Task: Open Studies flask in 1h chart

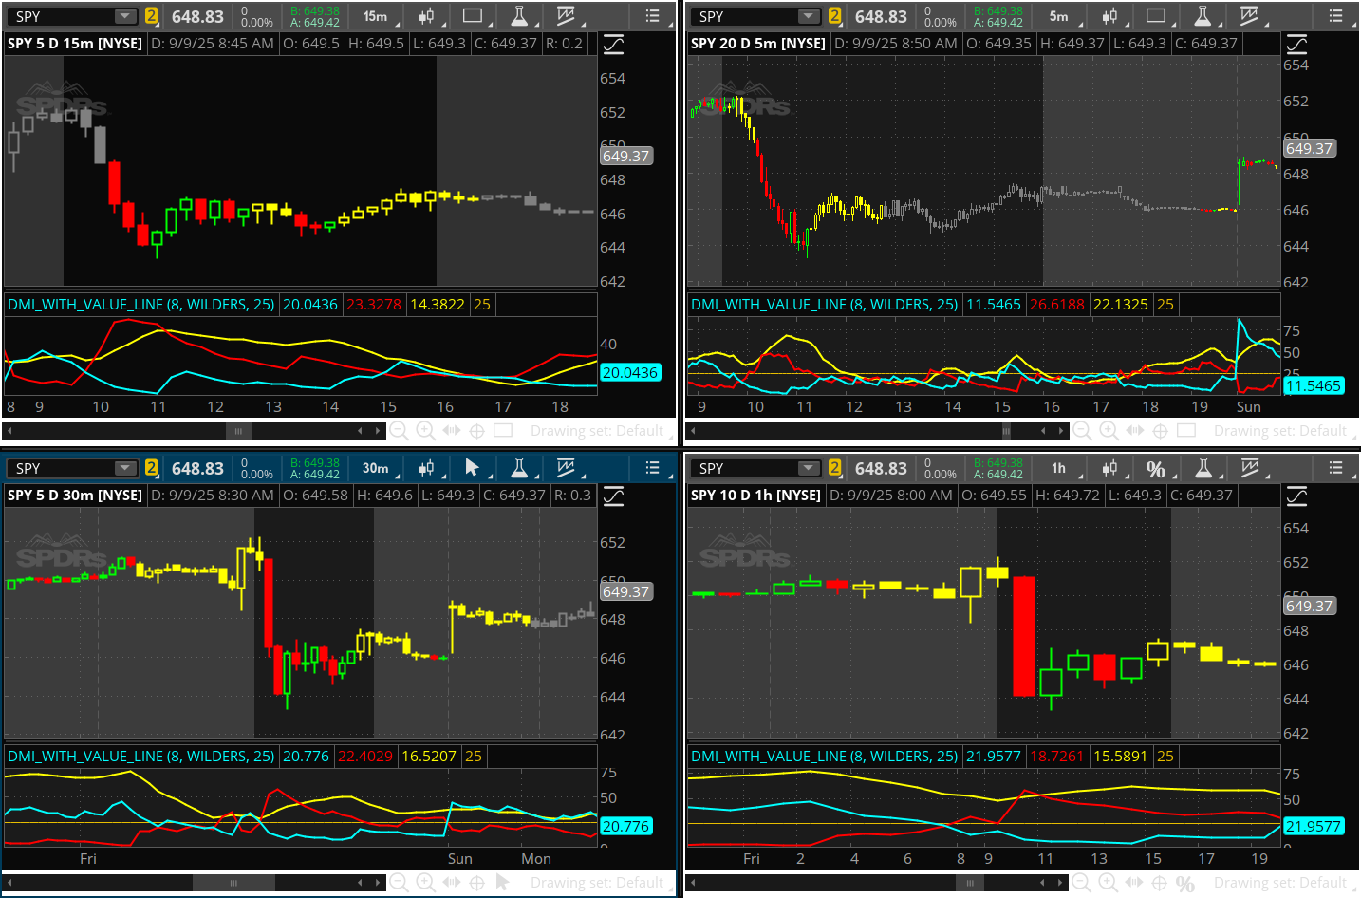Action: pyautogui.click(x=1203, y=468)
